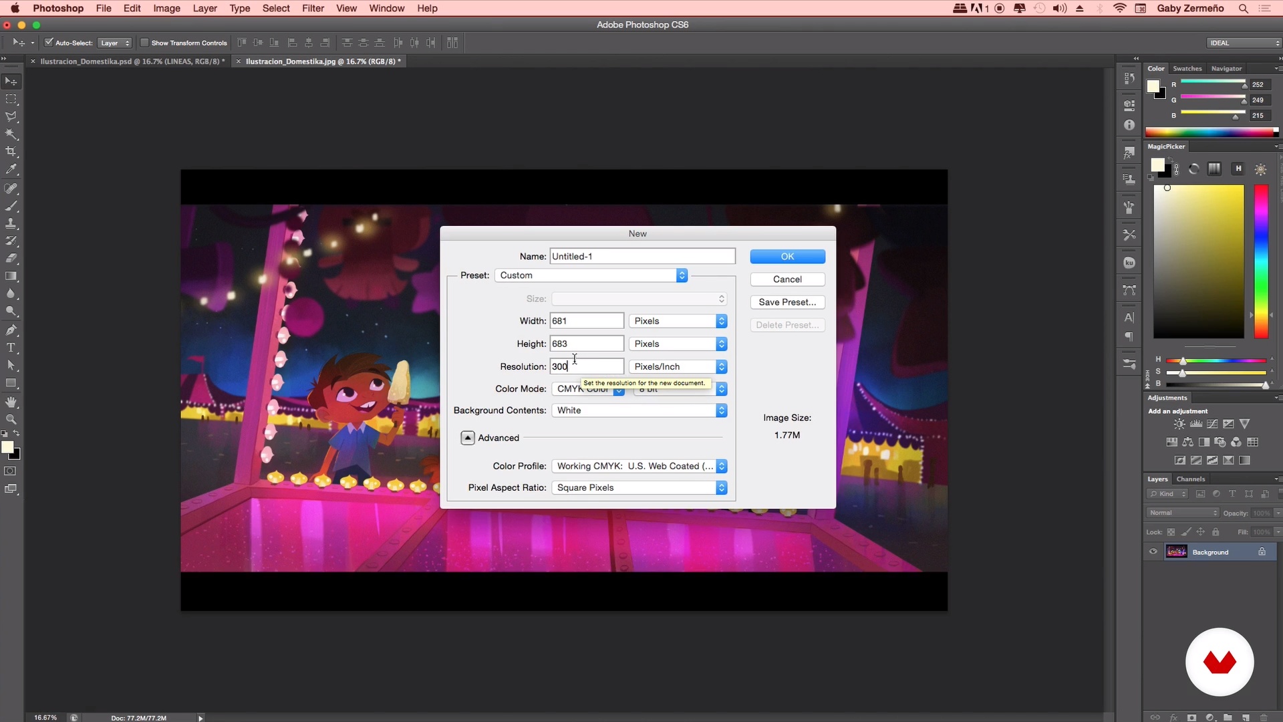Switch to the Channels tab

1190,479
